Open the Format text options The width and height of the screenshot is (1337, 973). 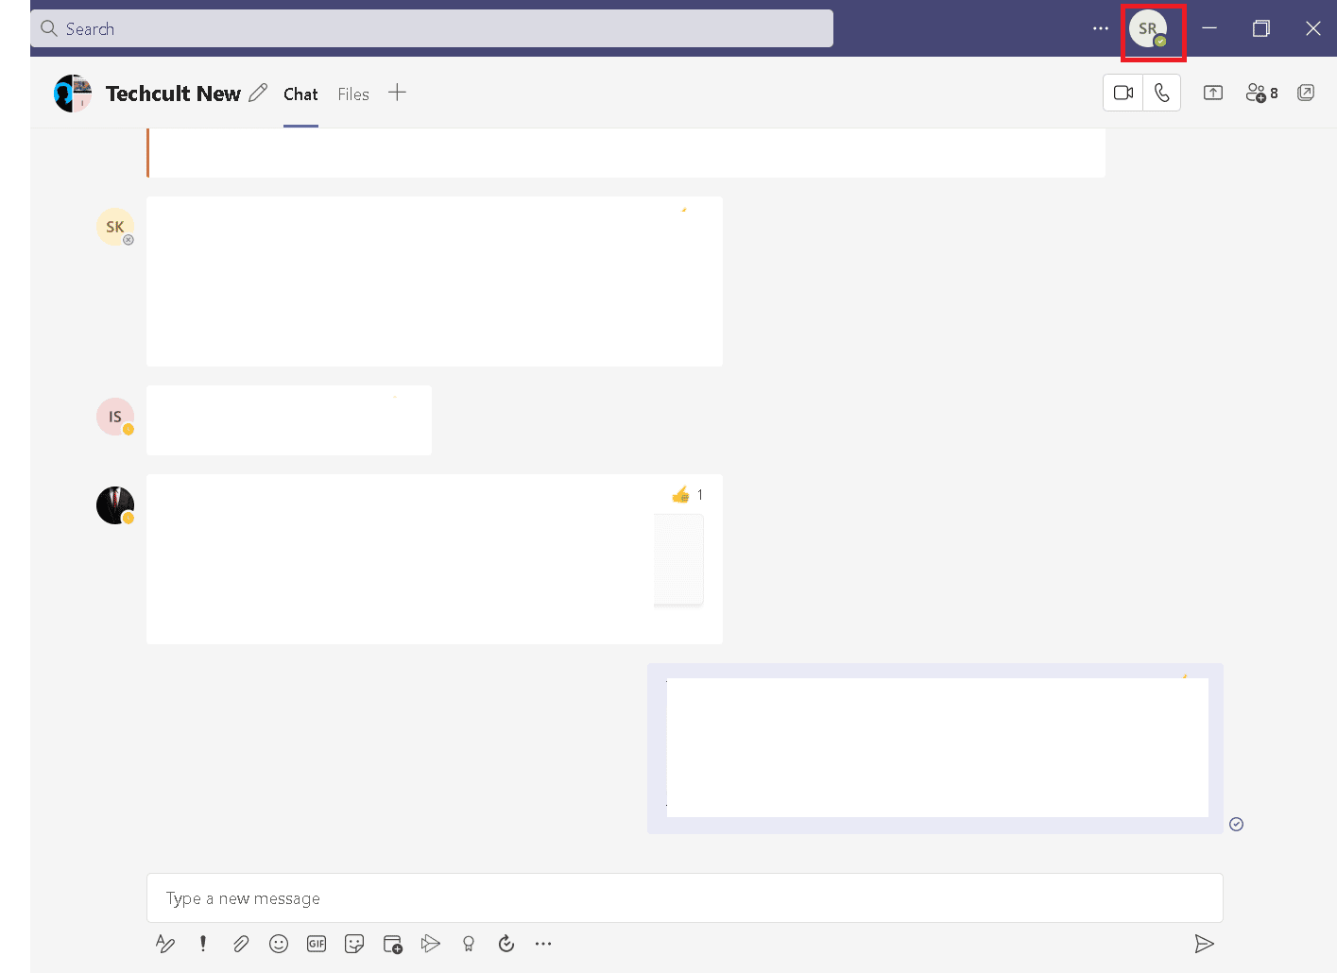pyautogui.click(x=165, y=944)
